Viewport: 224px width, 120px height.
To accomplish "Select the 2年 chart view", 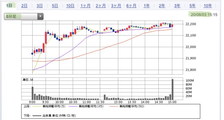I will (x=162, y=6).
